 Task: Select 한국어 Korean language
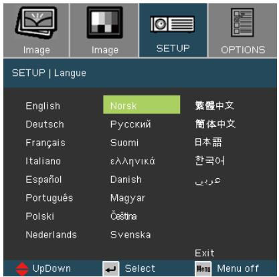pyautogui.click(x=209, y=160)
